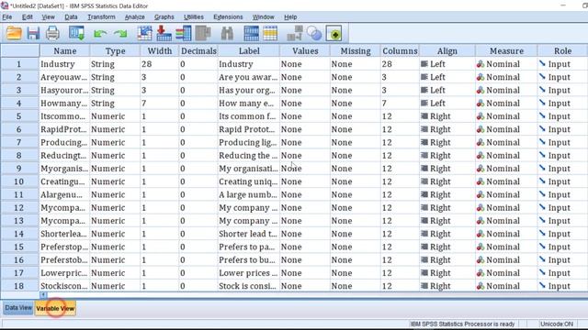Click the Label 'Are you awar...'
The width and height of the screenshot is (588, 330).
pyautogui.click(x=249, y=77)
